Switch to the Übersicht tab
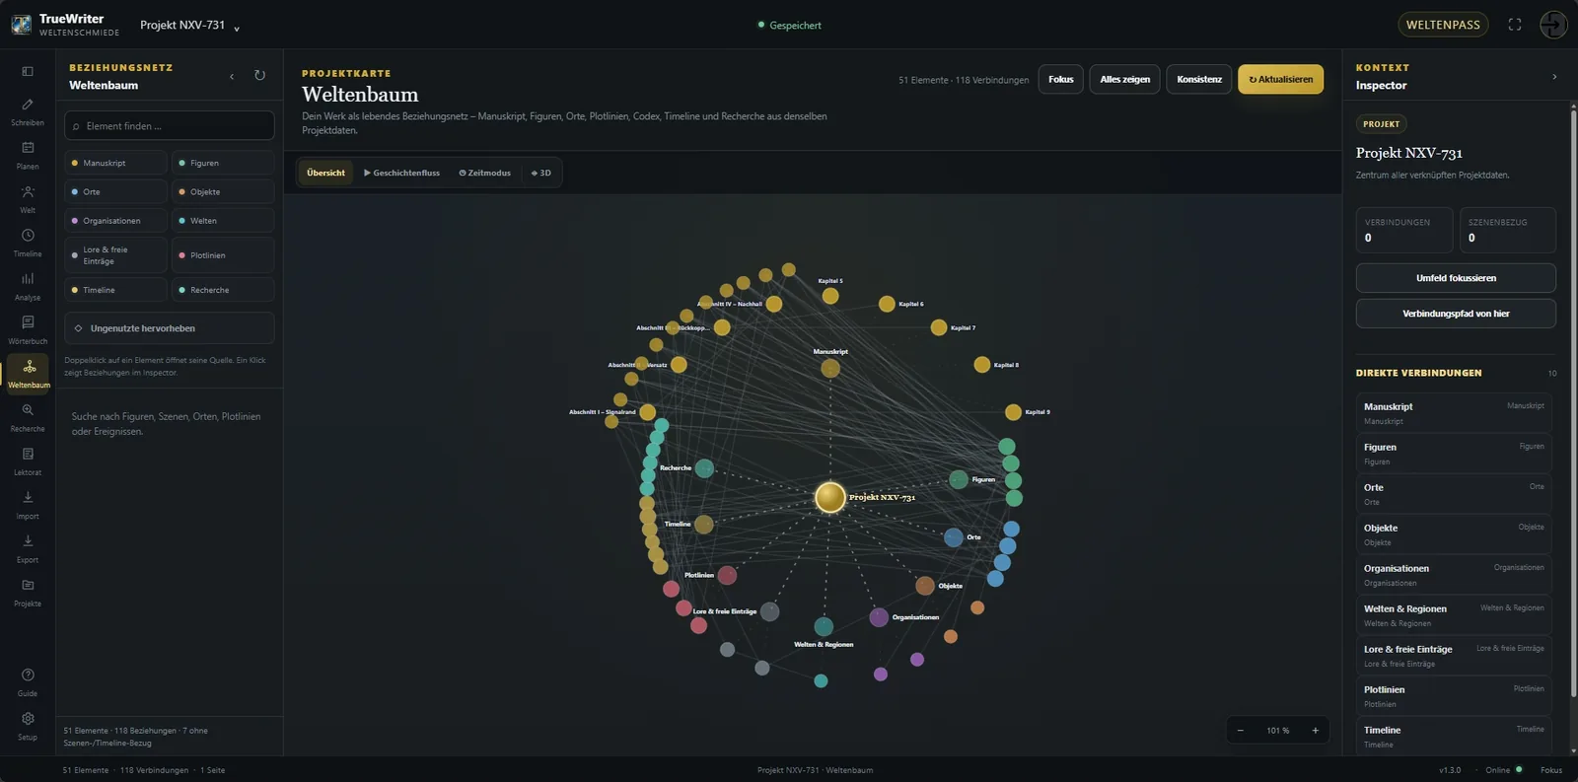 point(325,173)
